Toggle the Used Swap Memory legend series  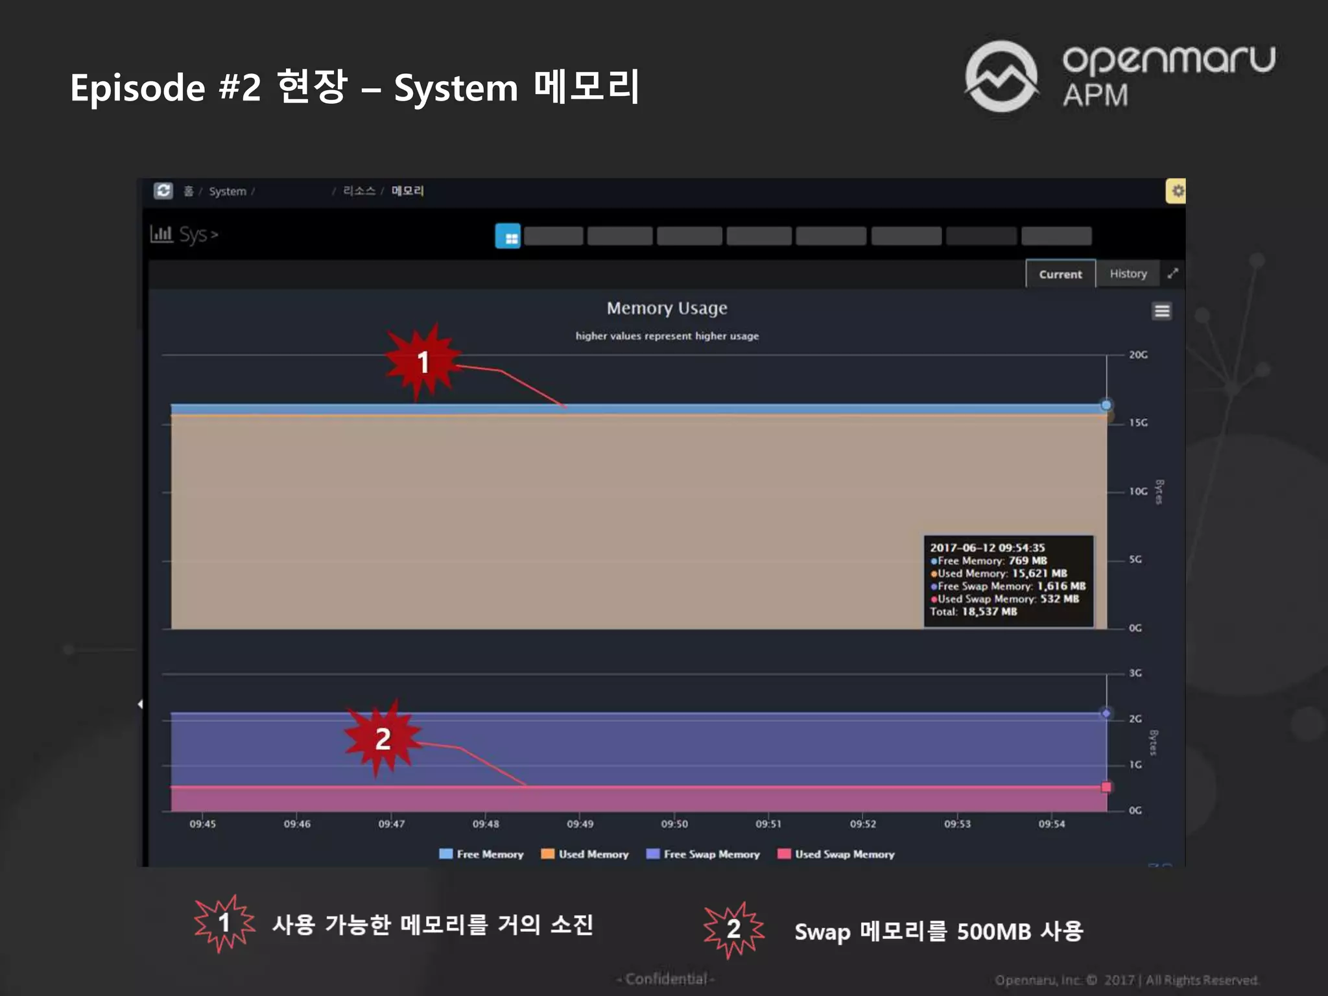(x=836, y=854)
